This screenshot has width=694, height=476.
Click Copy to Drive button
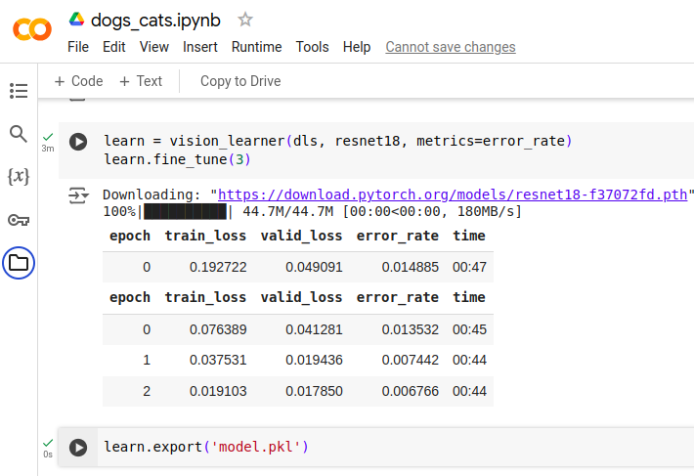pos(240,81)
